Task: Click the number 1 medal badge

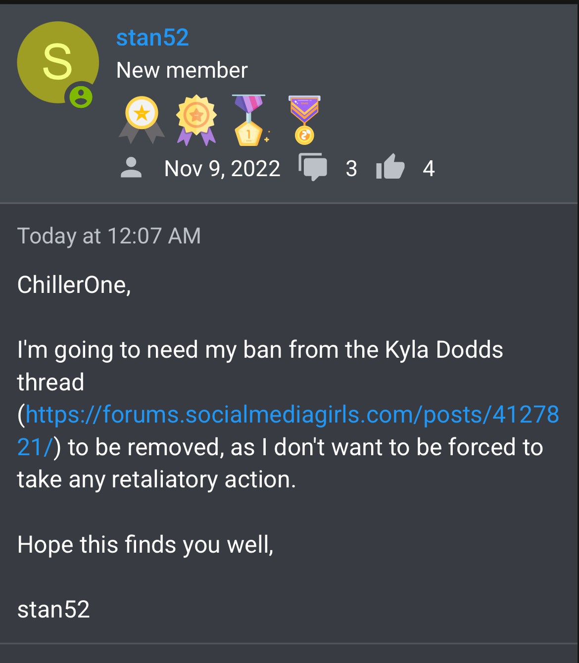Action: tap(249, 120)
